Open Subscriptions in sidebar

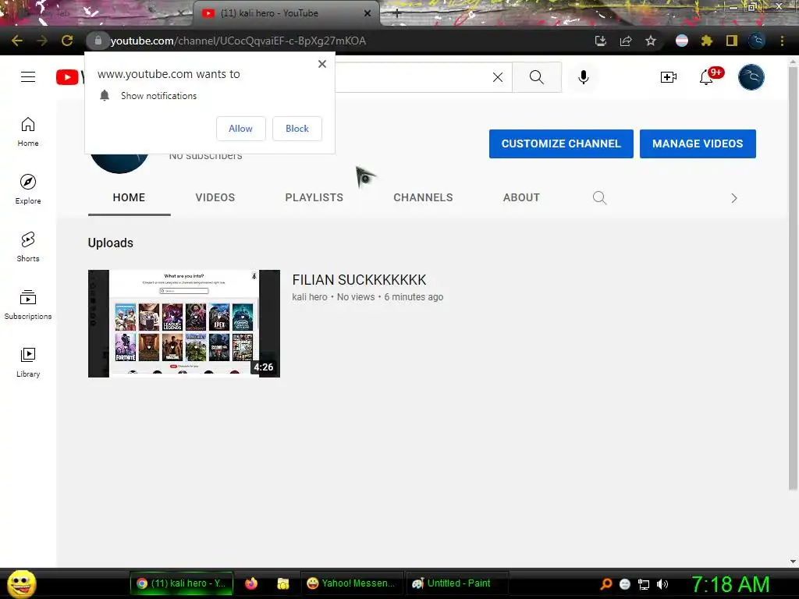coord(28,304)
